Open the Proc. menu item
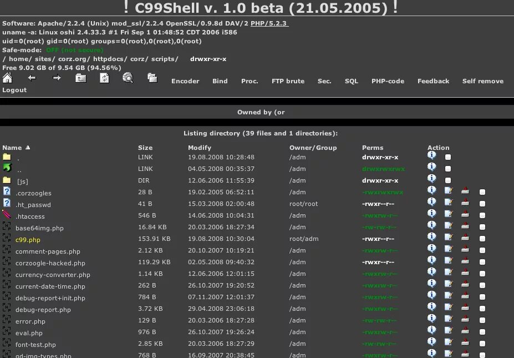The height and width of the screenshot is (358, 514). 250,81
